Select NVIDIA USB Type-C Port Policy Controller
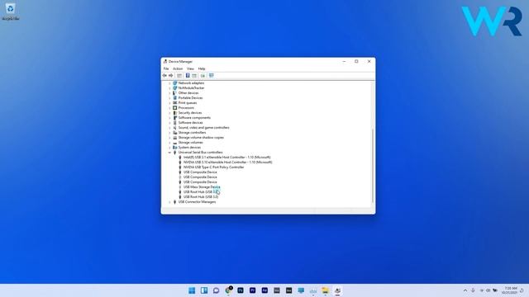Screen dimensions: 529x297 click(x=213, y=167)
